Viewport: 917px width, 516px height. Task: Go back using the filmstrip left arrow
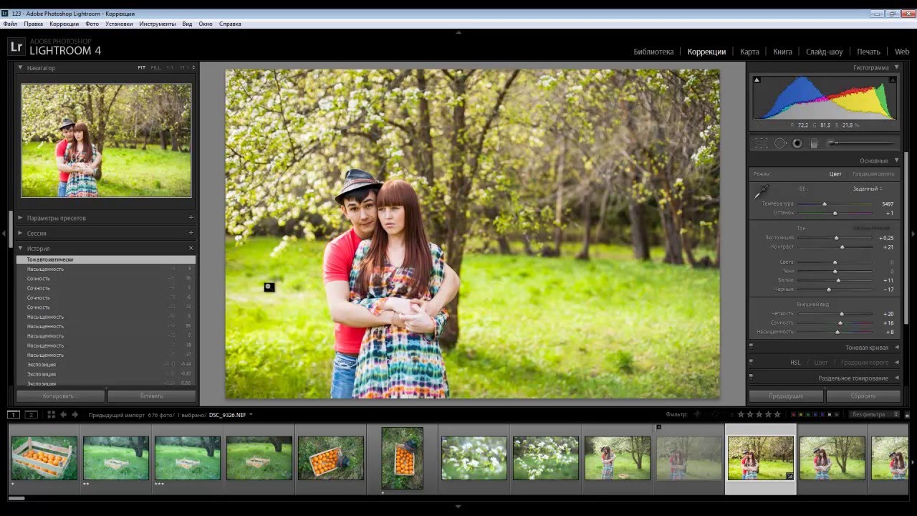(63, 414)
